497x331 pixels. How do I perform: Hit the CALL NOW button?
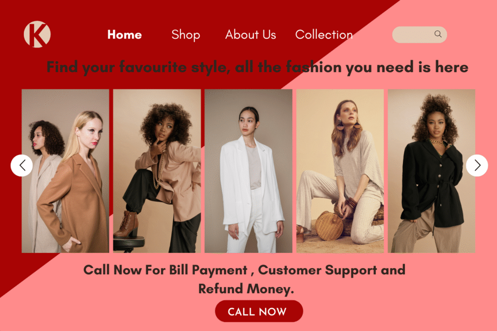tap(259, 311)
